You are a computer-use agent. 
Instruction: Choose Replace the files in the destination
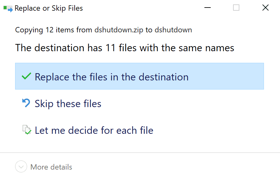(x=111, y=77)
